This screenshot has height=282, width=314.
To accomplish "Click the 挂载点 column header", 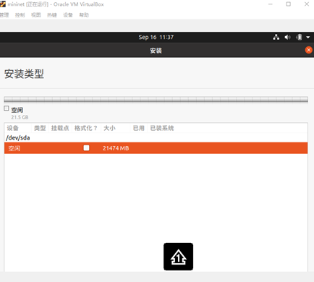I will coord(60,128).
